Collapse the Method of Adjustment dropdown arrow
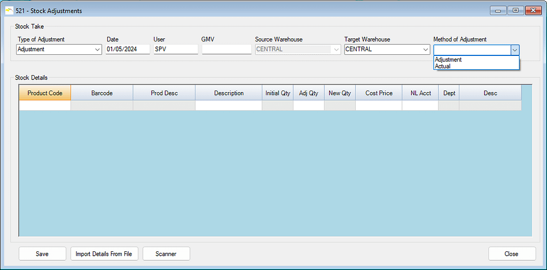The image size is (547, 270). point(514,50)
